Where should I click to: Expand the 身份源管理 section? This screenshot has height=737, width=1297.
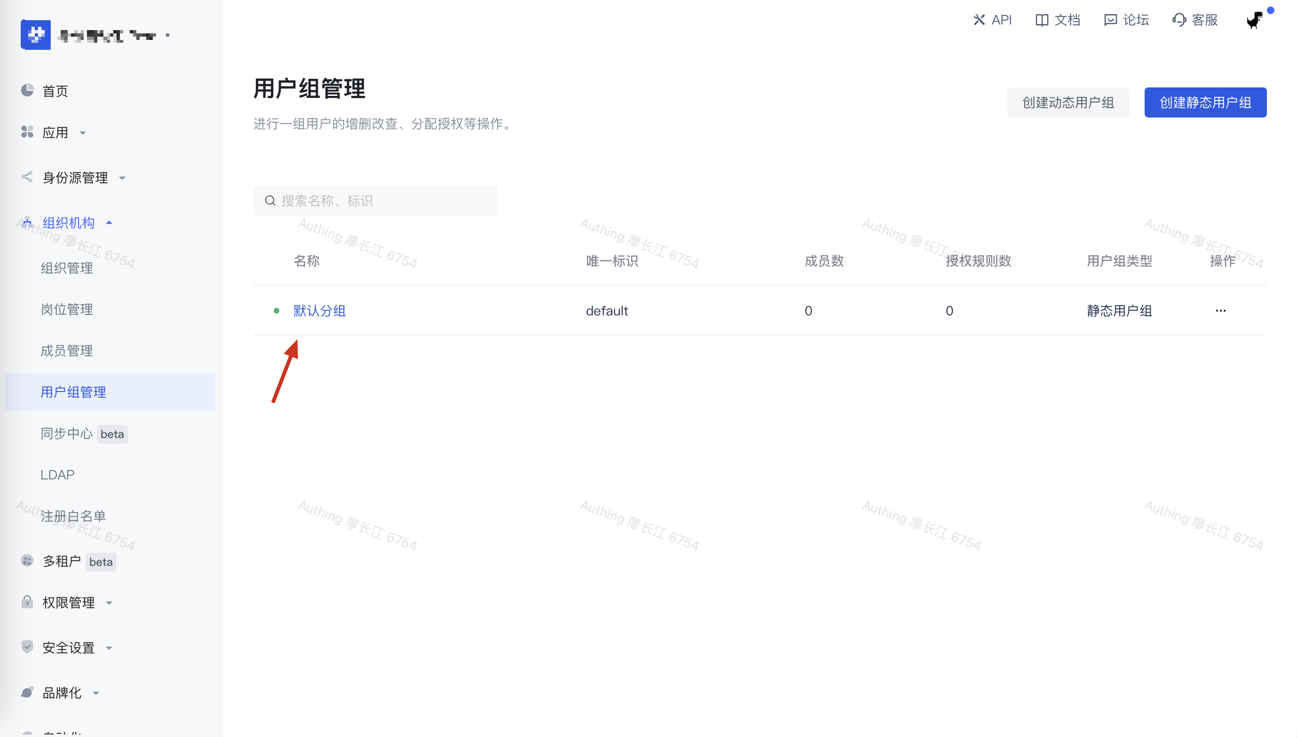(x=74, y=178)
